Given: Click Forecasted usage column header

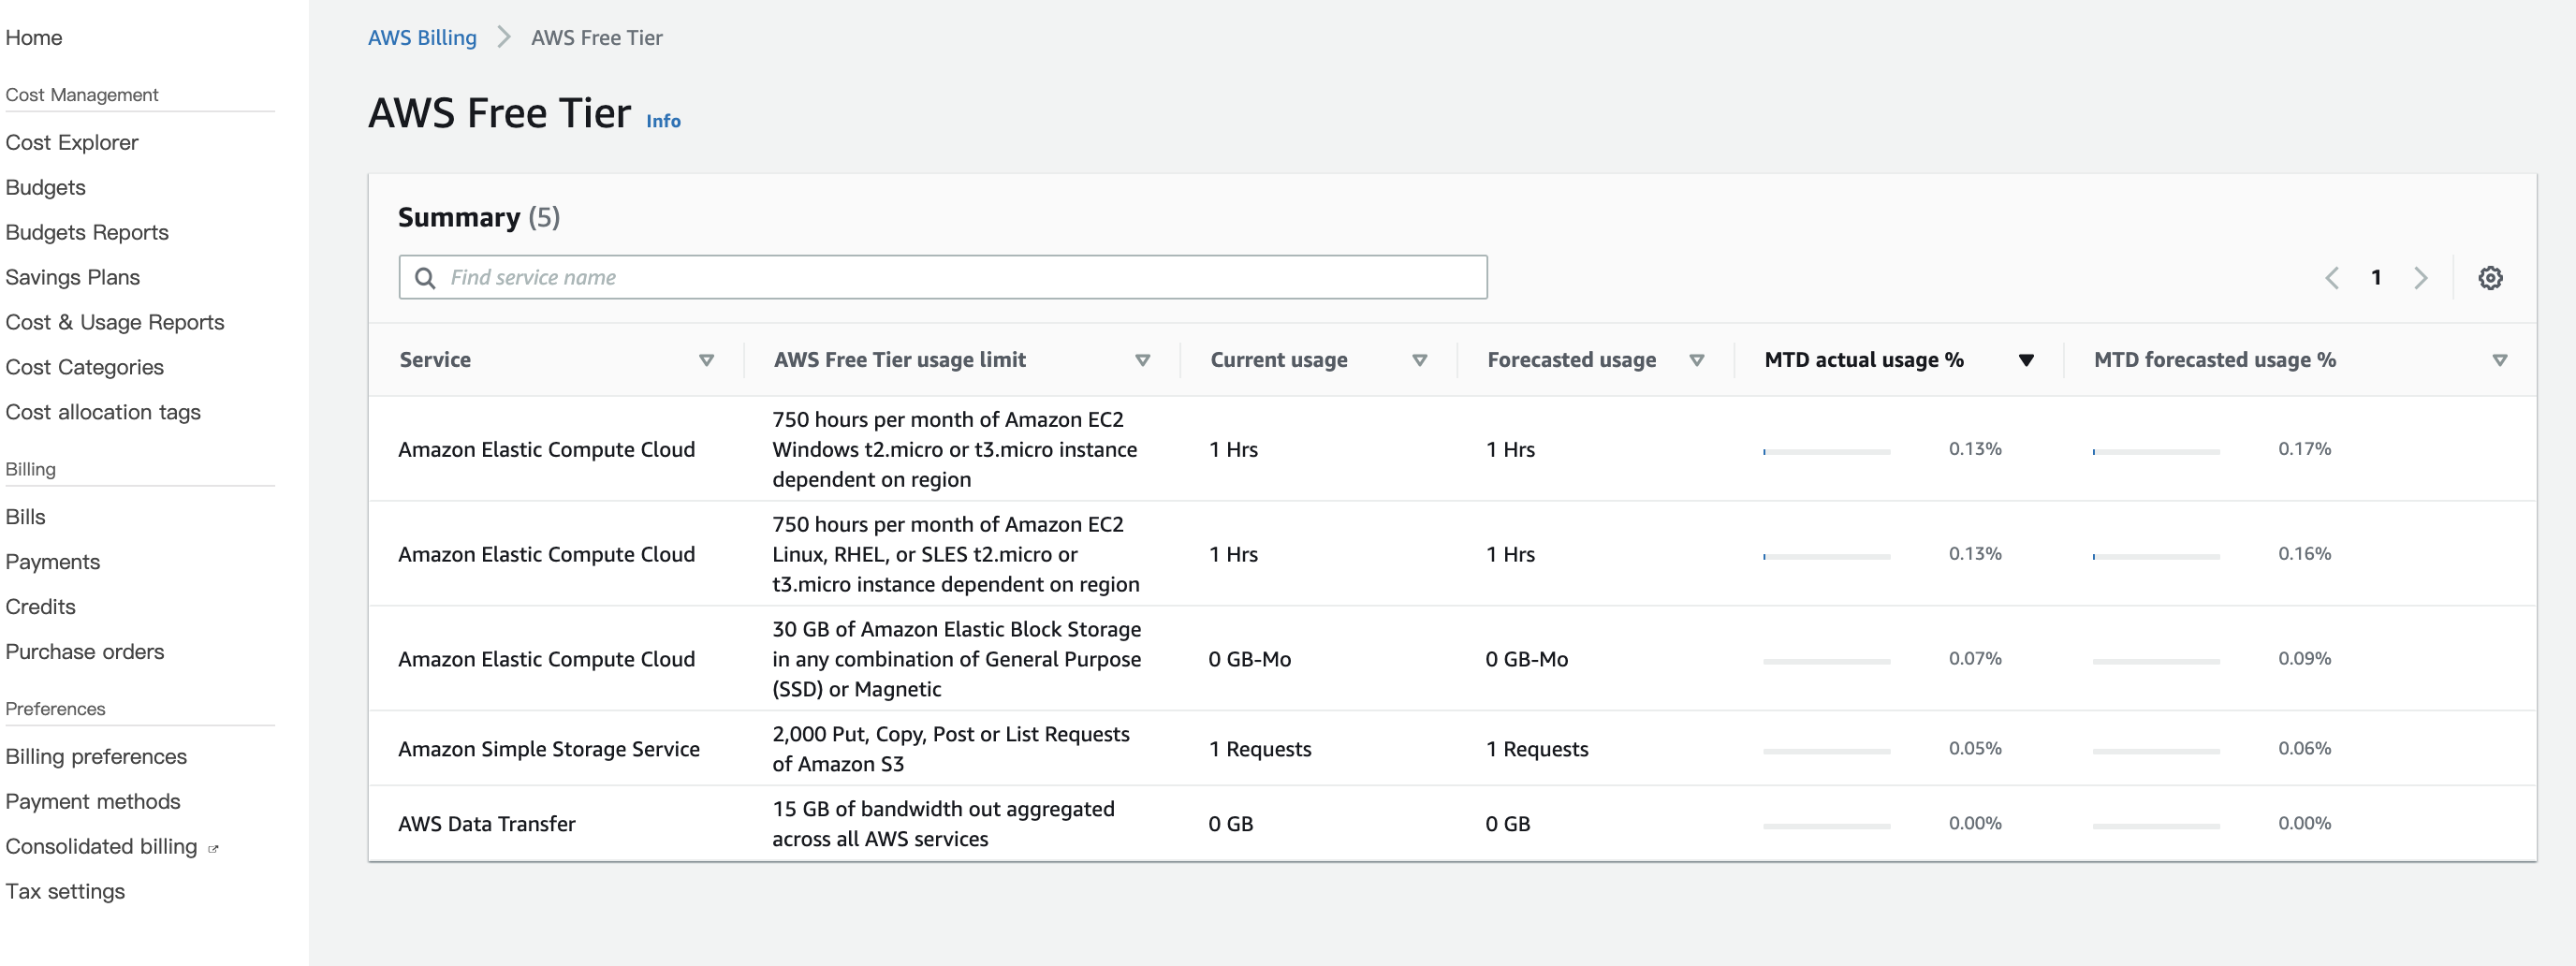Looking at the screenshot, I should click(1572, 360).
